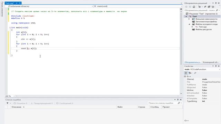Screen dimensions: 221x124
Task: Click the '#include <iostream>' code line
Action: point(23,16)
